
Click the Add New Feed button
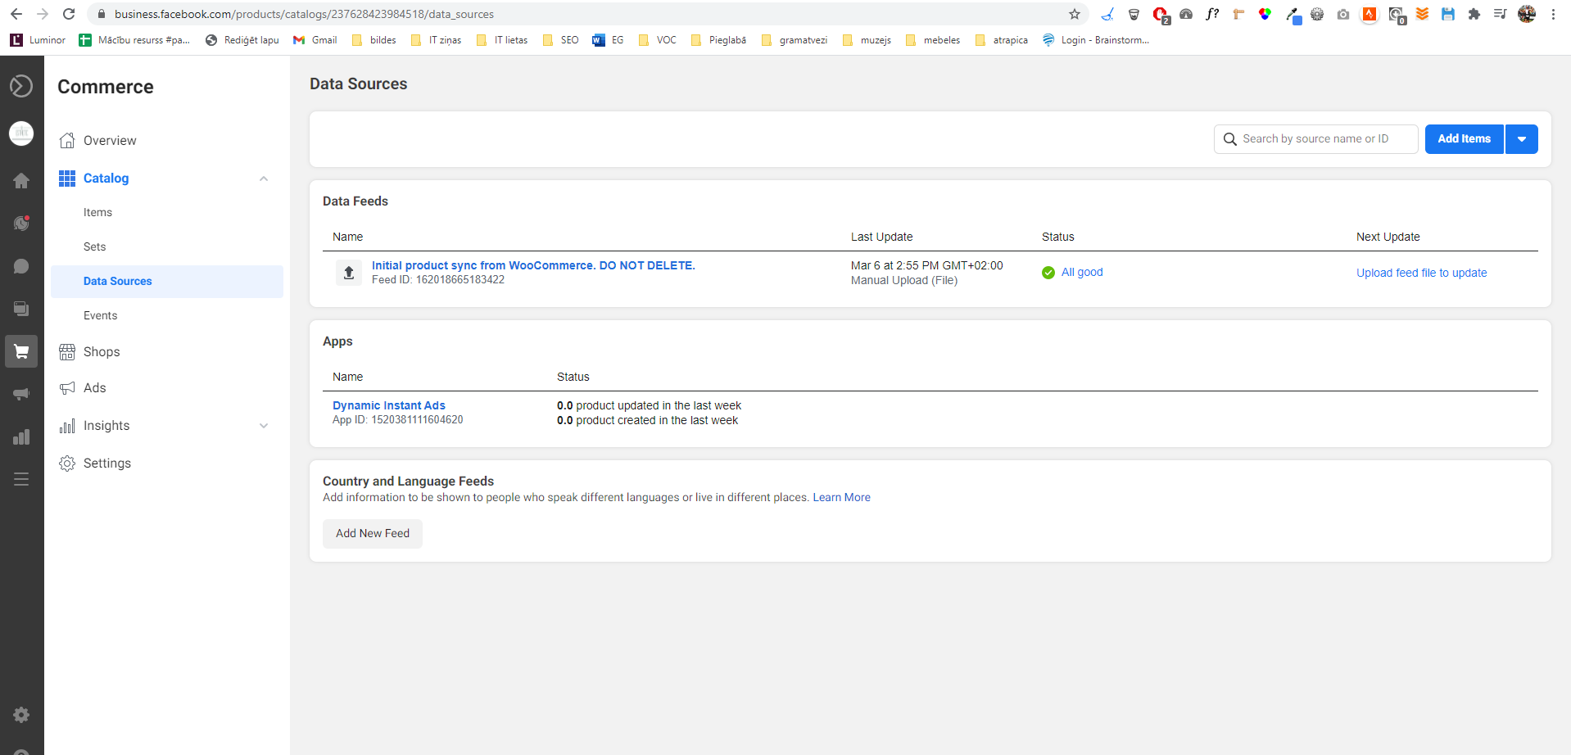click(373, 534)
